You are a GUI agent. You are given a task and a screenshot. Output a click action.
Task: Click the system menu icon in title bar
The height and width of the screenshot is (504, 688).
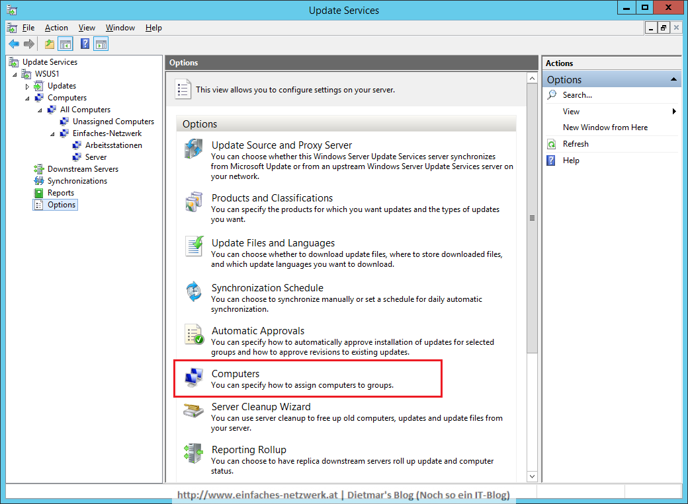12,10
